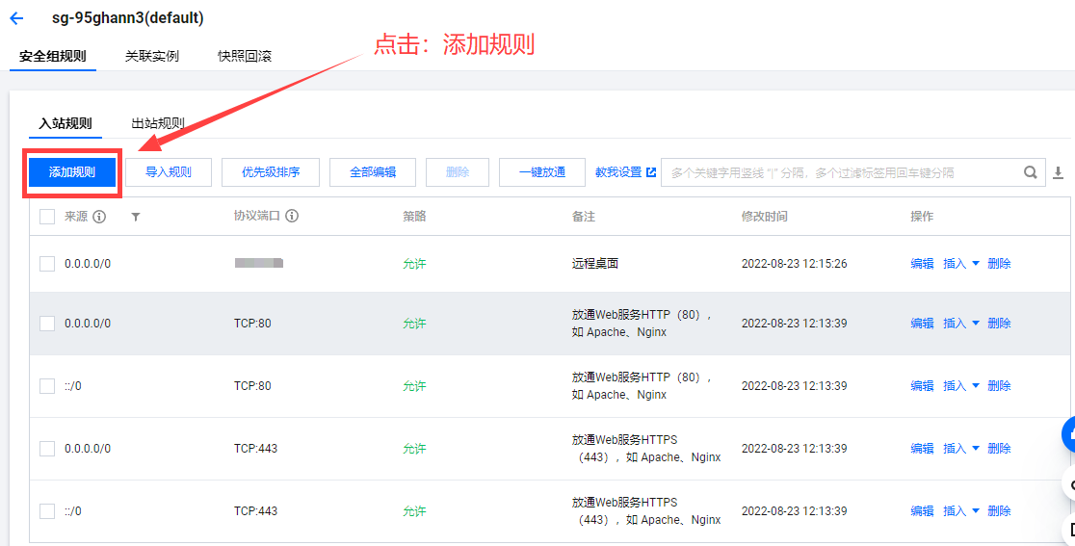Open the 教我设置 help link
Viewport: 1075px width, 546px height.
(x=618, y=172)
